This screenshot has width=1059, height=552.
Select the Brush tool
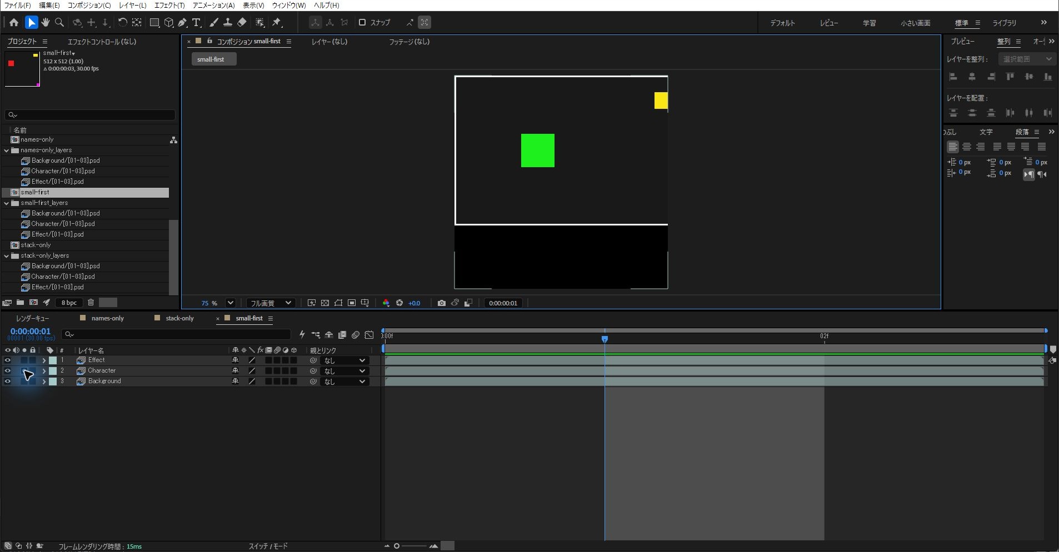pos(213,23)
